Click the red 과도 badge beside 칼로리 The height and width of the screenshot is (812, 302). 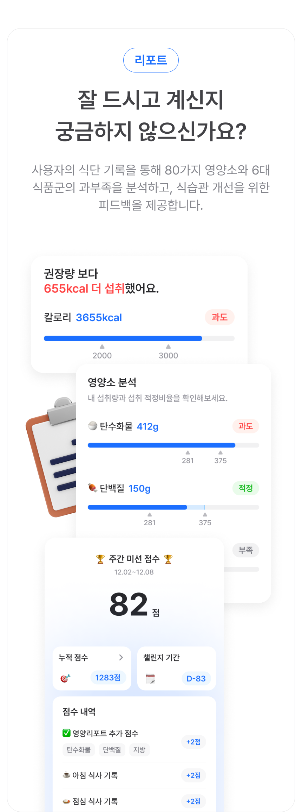(x=219, y=317)
